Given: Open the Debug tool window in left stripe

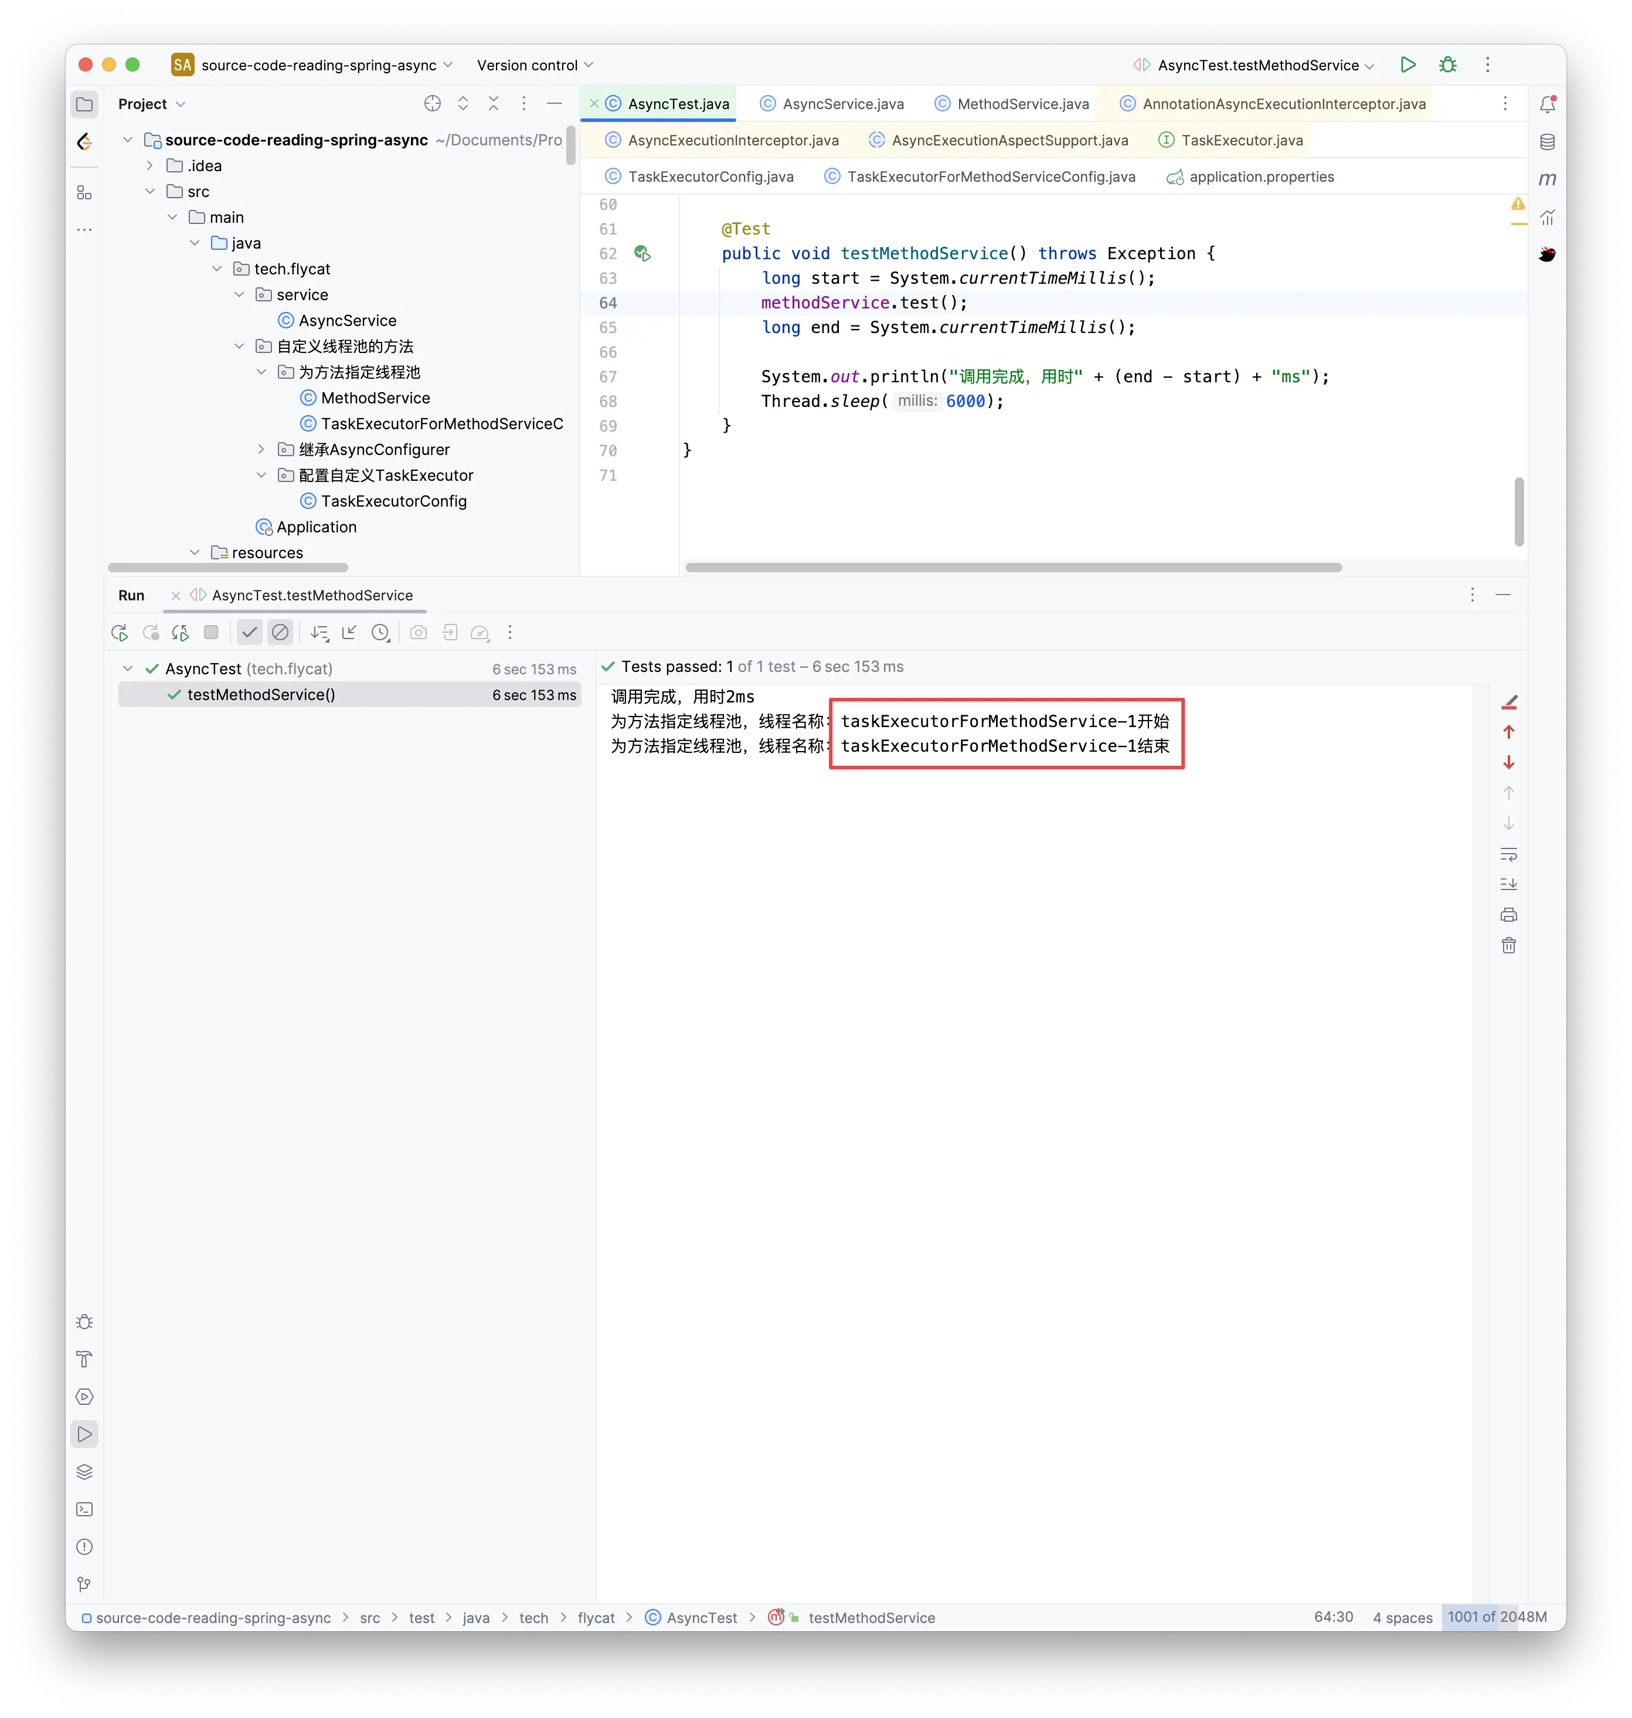Looking at the screenshot, I should (x=84, y=1322).
